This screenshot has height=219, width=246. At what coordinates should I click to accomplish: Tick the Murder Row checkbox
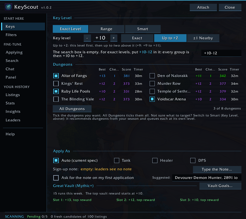pyautogui.click(x=152, y=84)
